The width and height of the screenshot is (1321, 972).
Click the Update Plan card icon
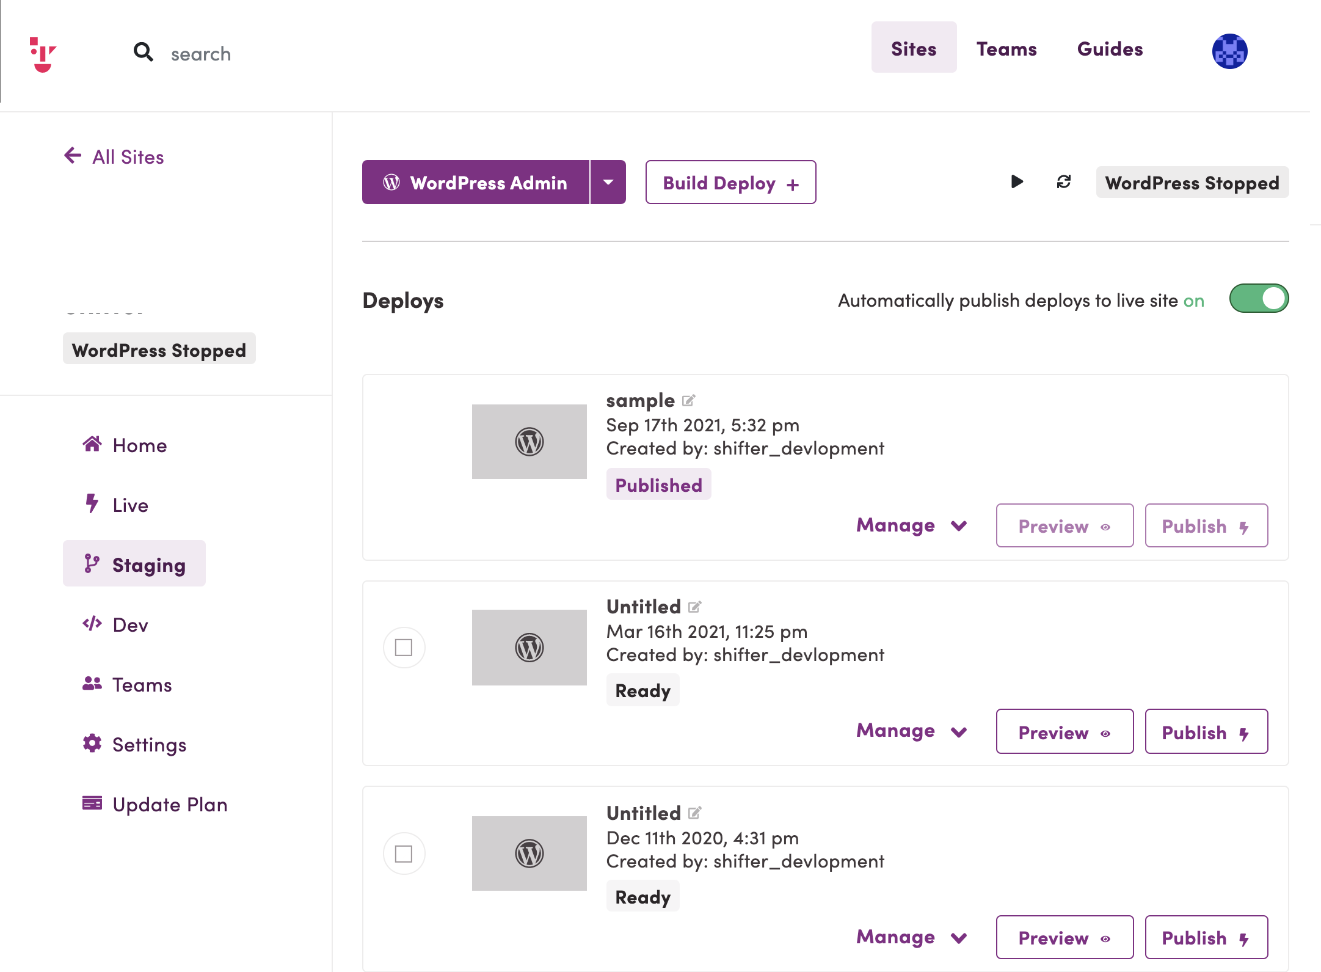point(92,803)
